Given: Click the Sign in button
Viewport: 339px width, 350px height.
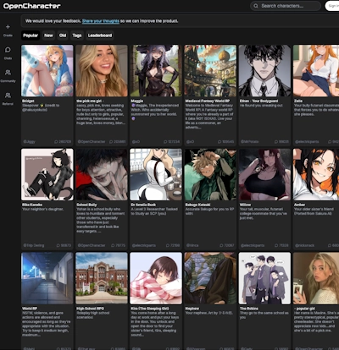Looking at the screenshot, I should [332, 6].
